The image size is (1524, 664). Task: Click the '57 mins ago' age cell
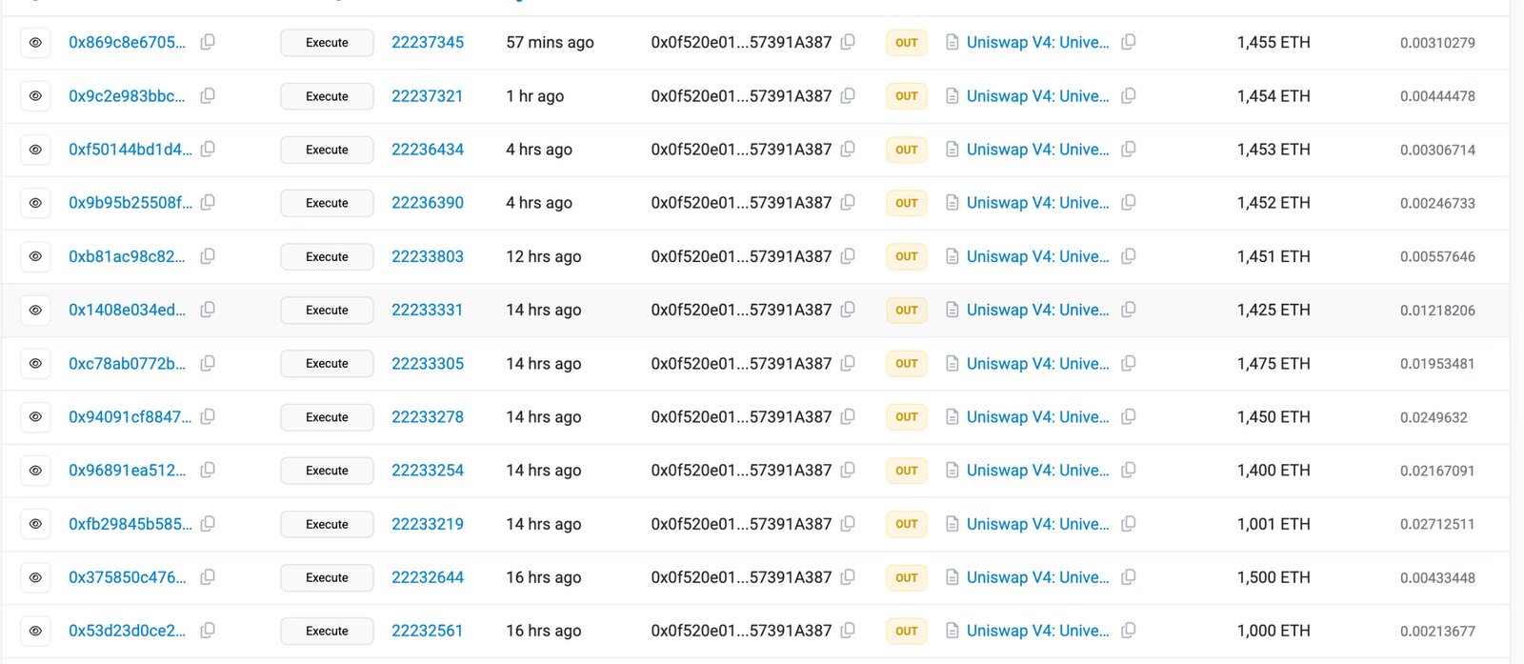[550, 42]
